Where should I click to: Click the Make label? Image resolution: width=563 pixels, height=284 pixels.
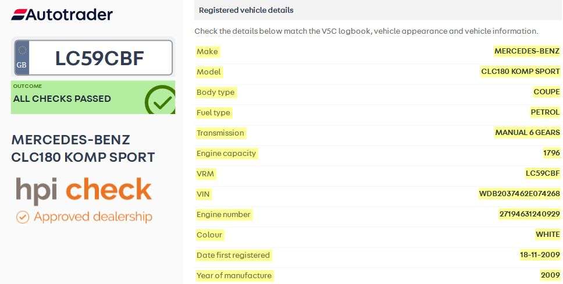pos(207,51)
